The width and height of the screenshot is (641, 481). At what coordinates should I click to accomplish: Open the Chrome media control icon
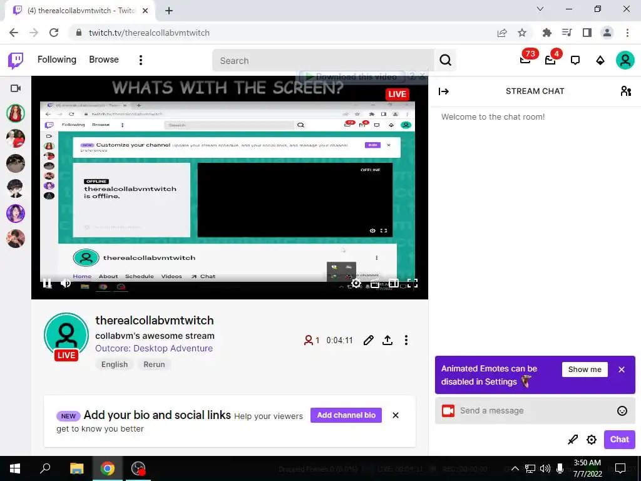click(567, 33)
